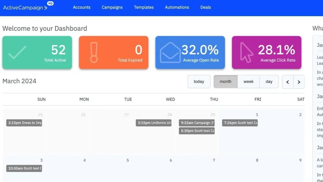Open the 2:15pm Dress to Impress event
Screen dimensions: 323x182
[x=24, y=123]
